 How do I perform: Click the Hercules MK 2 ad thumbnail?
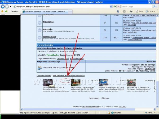pyautogui.click(x=131, y=82)
